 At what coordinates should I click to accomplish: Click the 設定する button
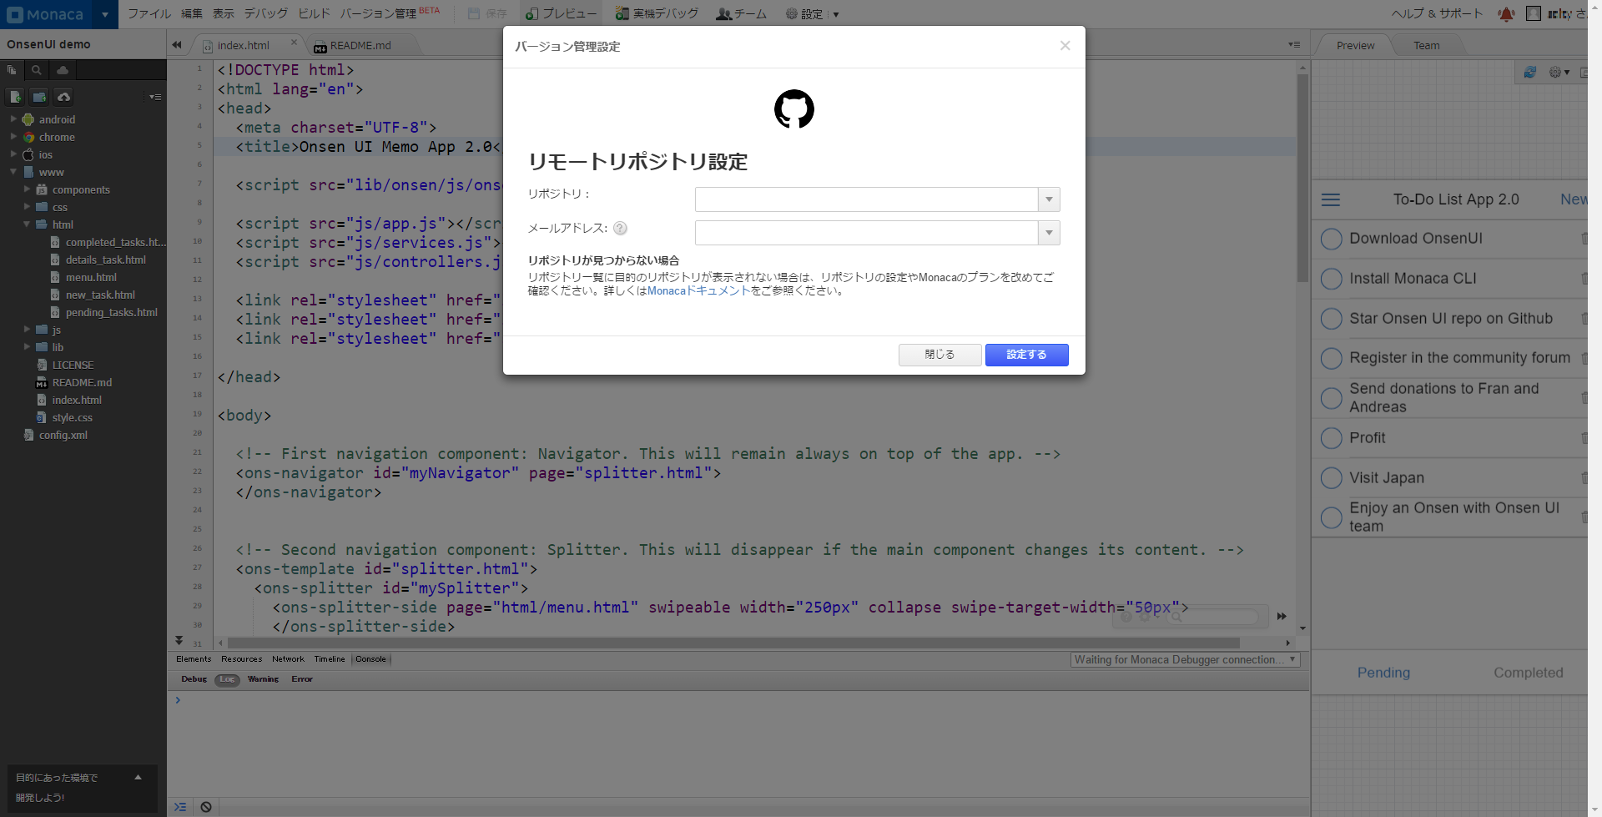(x=1026, y=355)
